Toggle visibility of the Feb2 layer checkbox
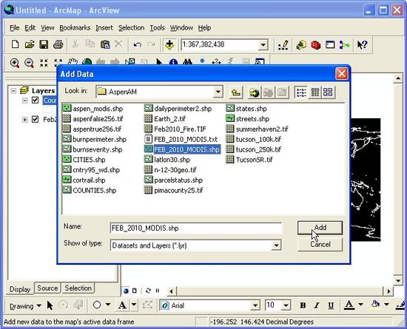Image resolution: width=407 pixels, height=329 pixels. click(x=35, y=119)
